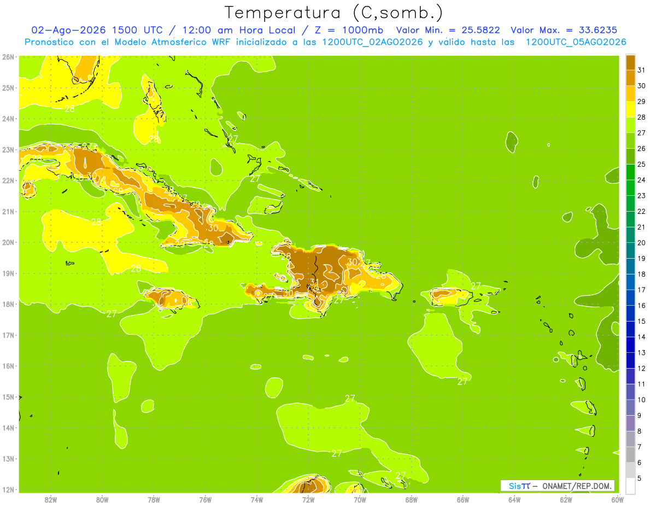This screenshot has height=507, width=656.
Task: Click latitude axis label "12N"
Action: click(8, 489)
